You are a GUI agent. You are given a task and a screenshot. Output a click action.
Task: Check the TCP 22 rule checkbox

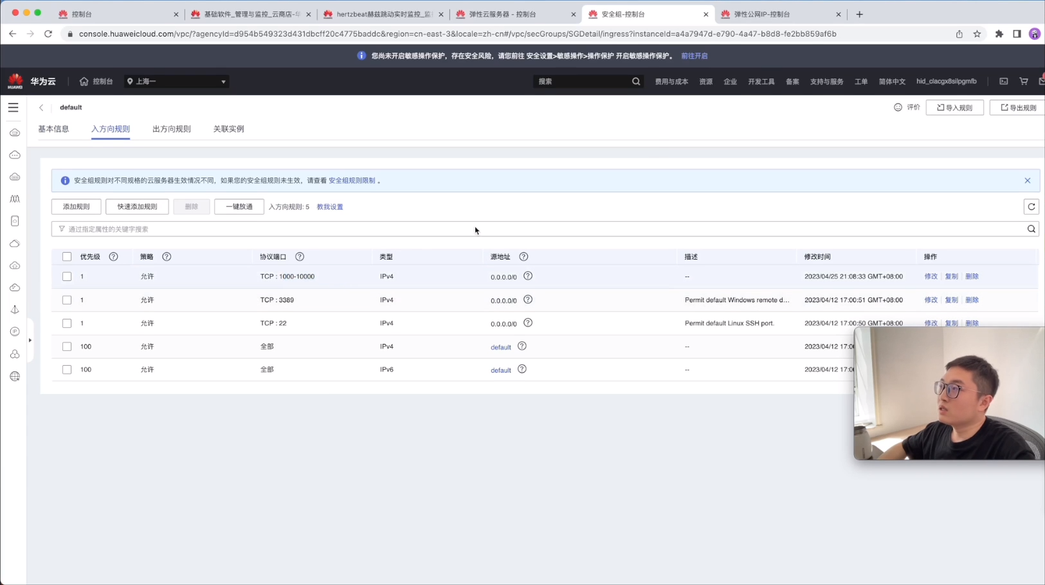point(67,323)
